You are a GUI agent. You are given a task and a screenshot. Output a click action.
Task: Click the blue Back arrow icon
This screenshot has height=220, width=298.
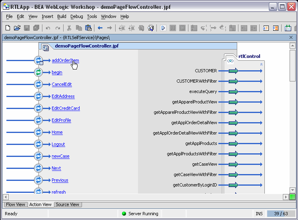pyautogui.click(x=100, y=28)
